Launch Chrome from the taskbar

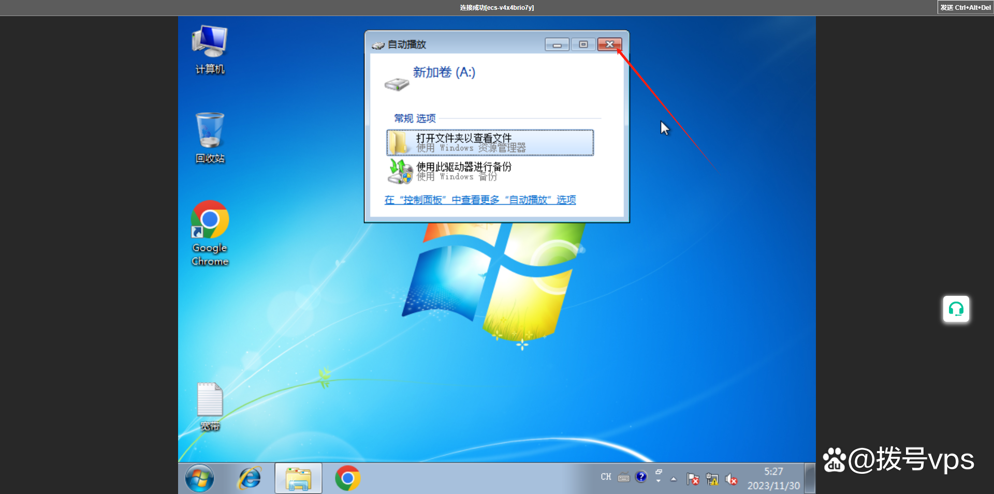coord(347,478)
